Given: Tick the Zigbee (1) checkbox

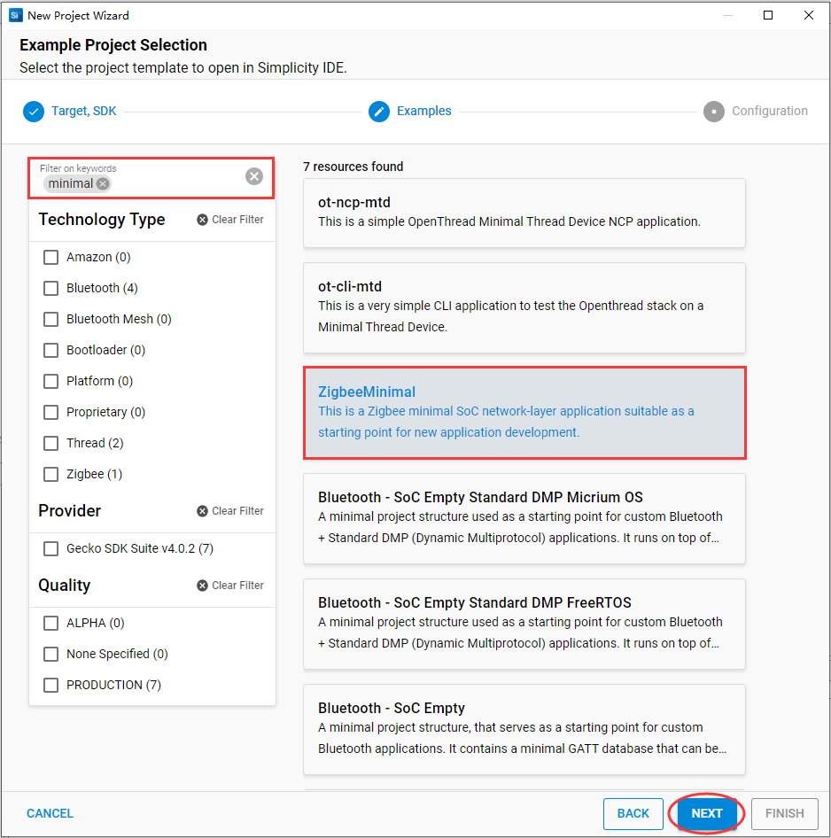Looking at the screenshot, I should (x=51, y=474).
